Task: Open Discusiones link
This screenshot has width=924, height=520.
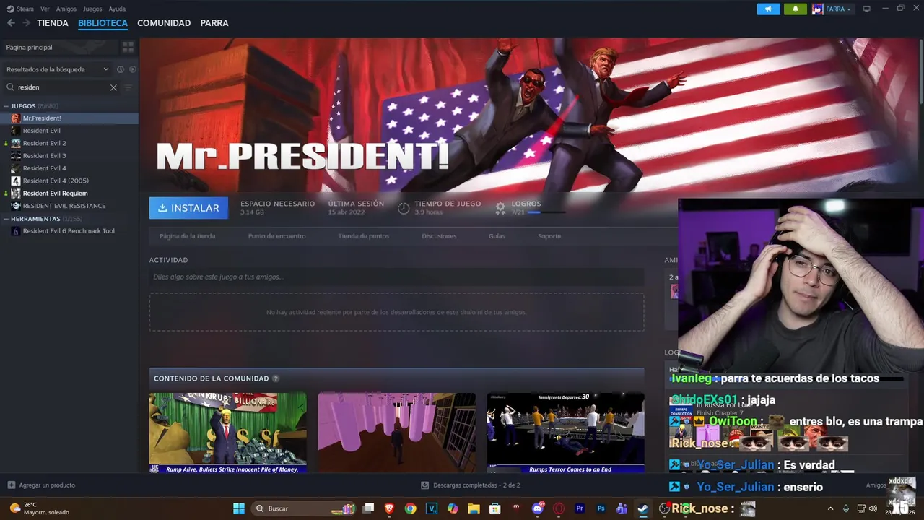Action: click(x=439, y=236)
